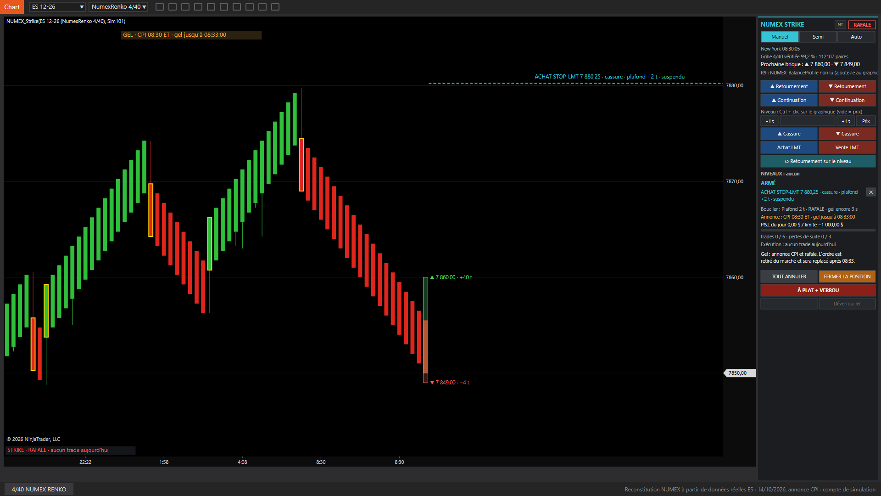Increase level by one tick (+1 t)

pos(846,121)
